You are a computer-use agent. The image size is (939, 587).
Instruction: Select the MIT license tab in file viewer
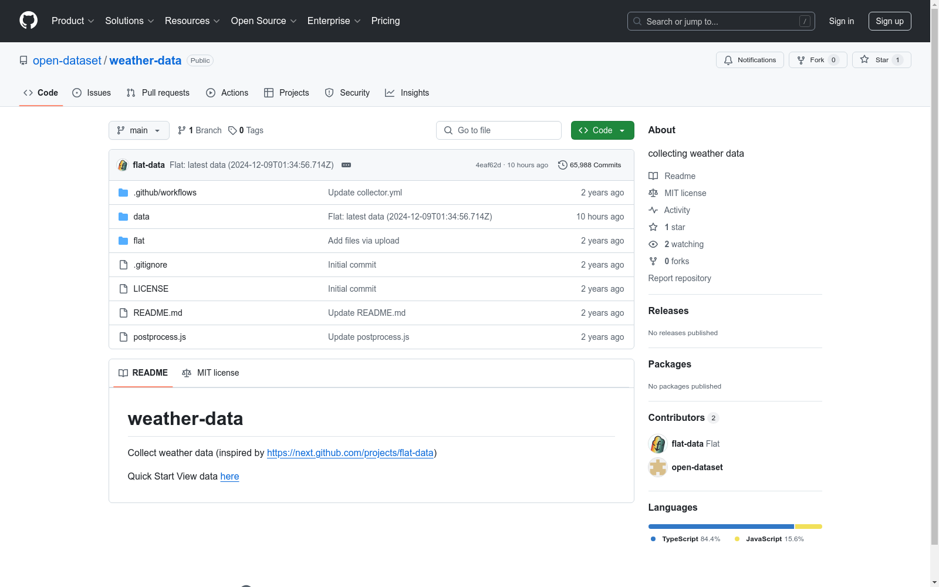click(x=211, y=373)
